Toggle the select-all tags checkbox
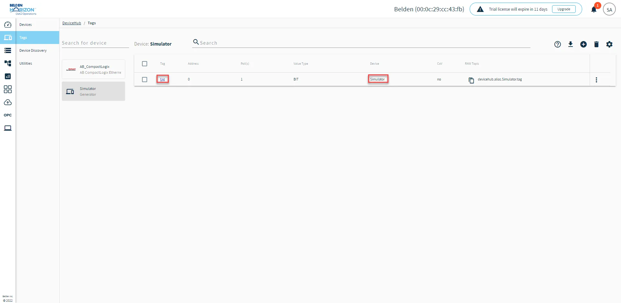 (145, 64)
